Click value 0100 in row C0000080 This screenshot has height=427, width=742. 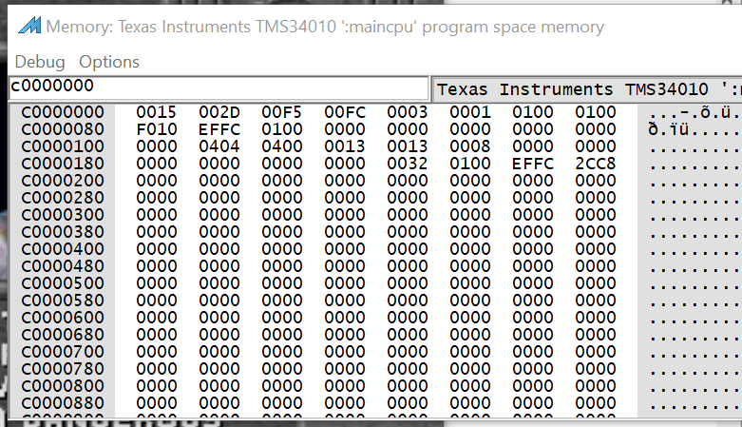[282, 129]
